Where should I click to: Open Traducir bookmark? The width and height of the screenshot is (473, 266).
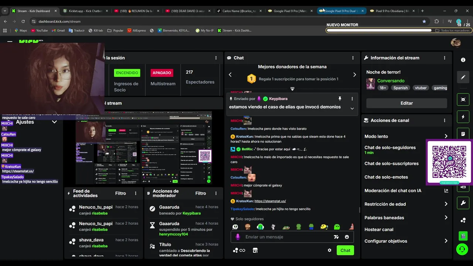(x=76, y=31)
